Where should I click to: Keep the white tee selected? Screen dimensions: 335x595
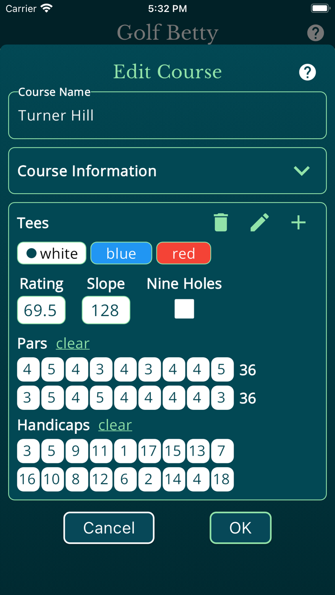coord(51,253)
